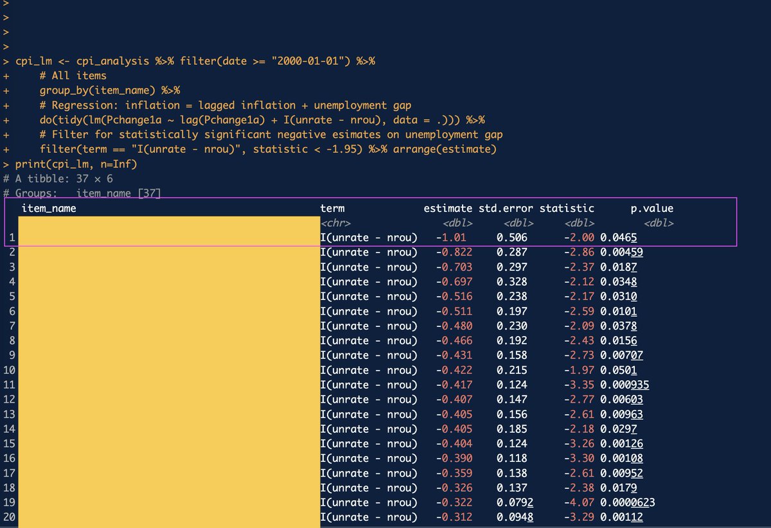Click the estimate value -0.390

coord(454,459)
